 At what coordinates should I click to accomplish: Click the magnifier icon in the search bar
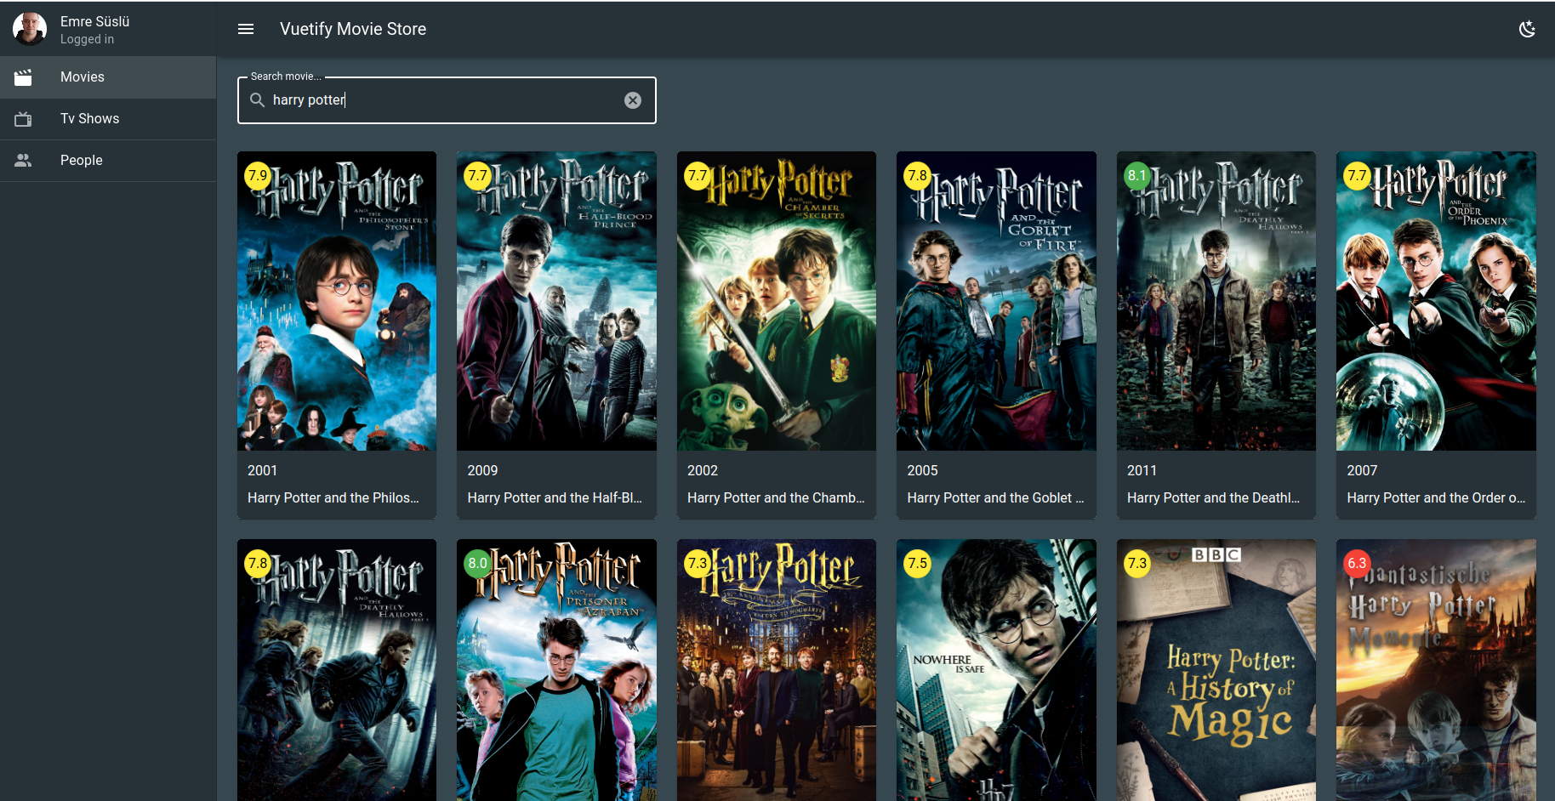click(x=257, y=99)
